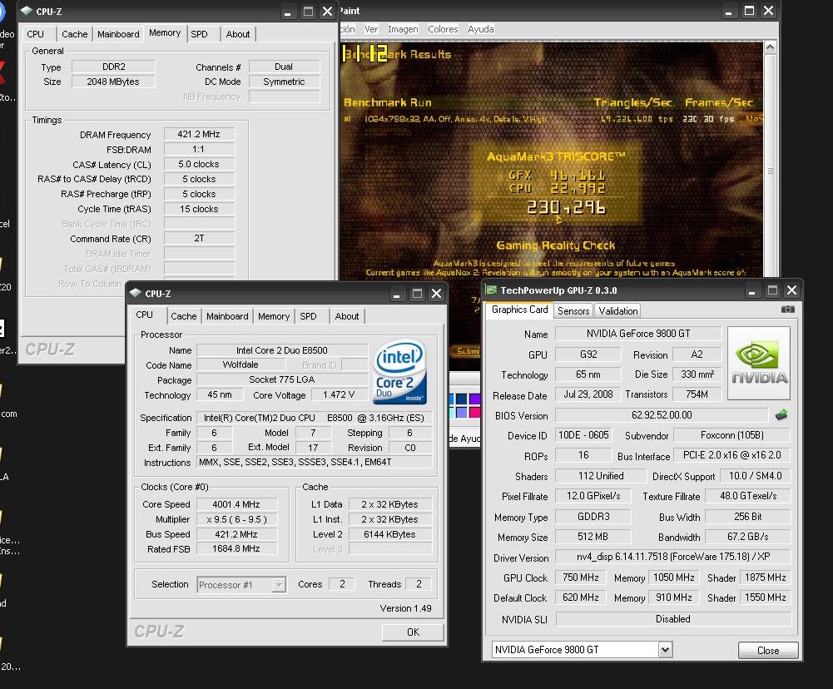Image resolution: width=833 pixels, height=689 pixels.
Task: Click the Code Name value Wolfdale
Action: click(x=240, y=365)
